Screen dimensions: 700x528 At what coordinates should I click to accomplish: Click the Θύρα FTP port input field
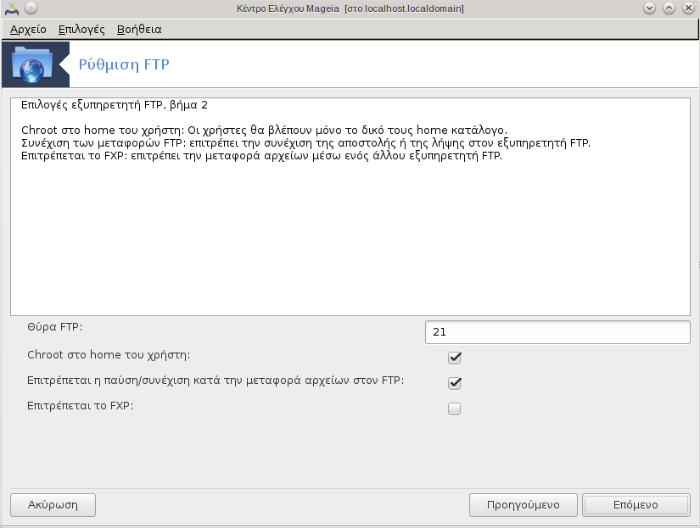click(x=557, y=332)
